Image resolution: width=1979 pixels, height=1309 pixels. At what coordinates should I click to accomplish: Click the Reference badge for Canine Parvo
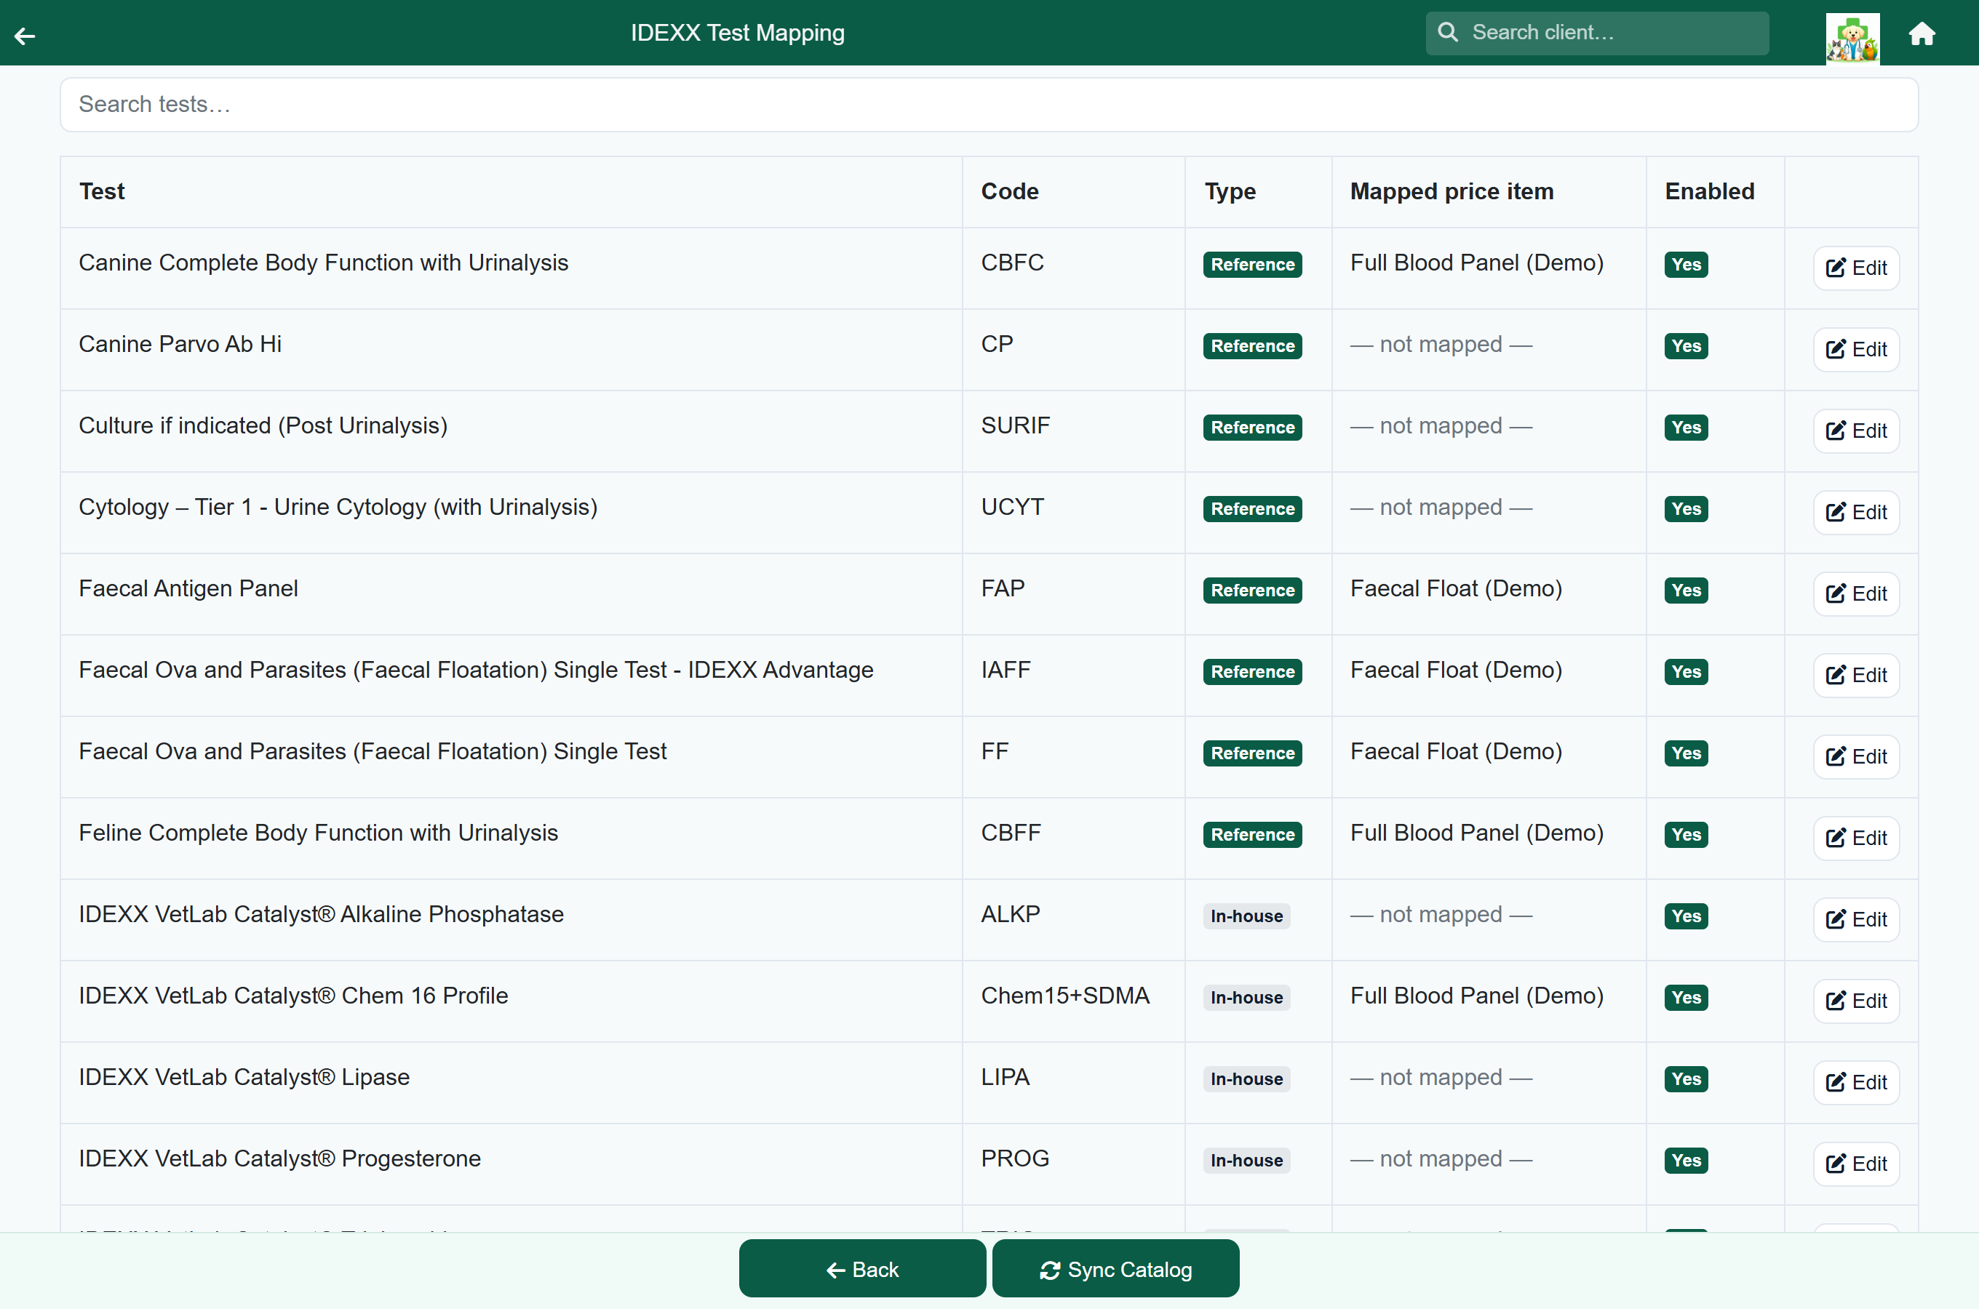(1253, 345)
